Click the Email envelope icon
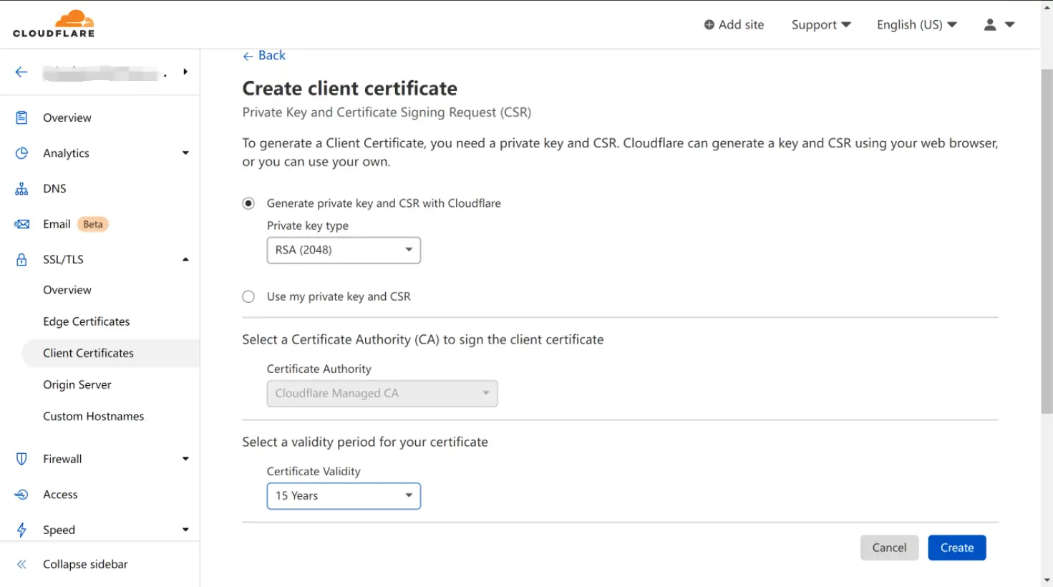This screenshot has width=1053, height=587. 21,224
